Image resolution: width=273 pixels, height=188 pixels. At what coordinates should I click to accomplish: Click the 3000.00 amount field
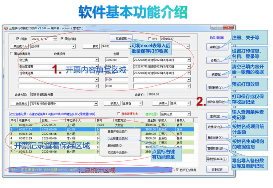pyautogui.click(x=116, y=60)
